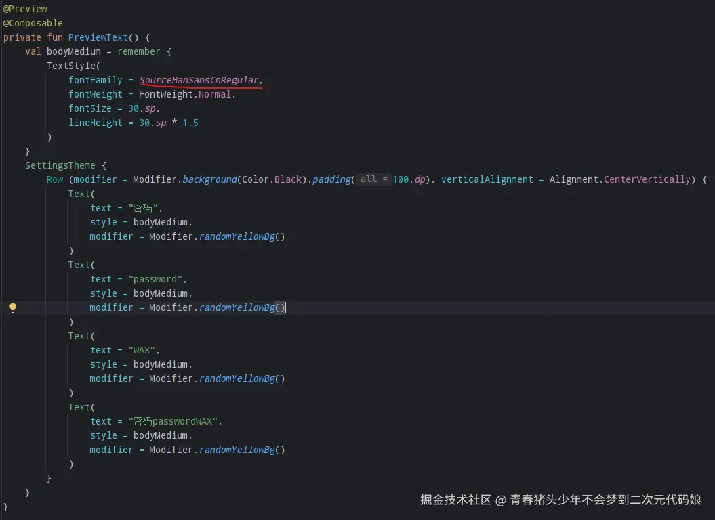The height and width of the screenshot is (520, 715).
Task: Click 'Color' in Color.Black
Action: (256, 179)
